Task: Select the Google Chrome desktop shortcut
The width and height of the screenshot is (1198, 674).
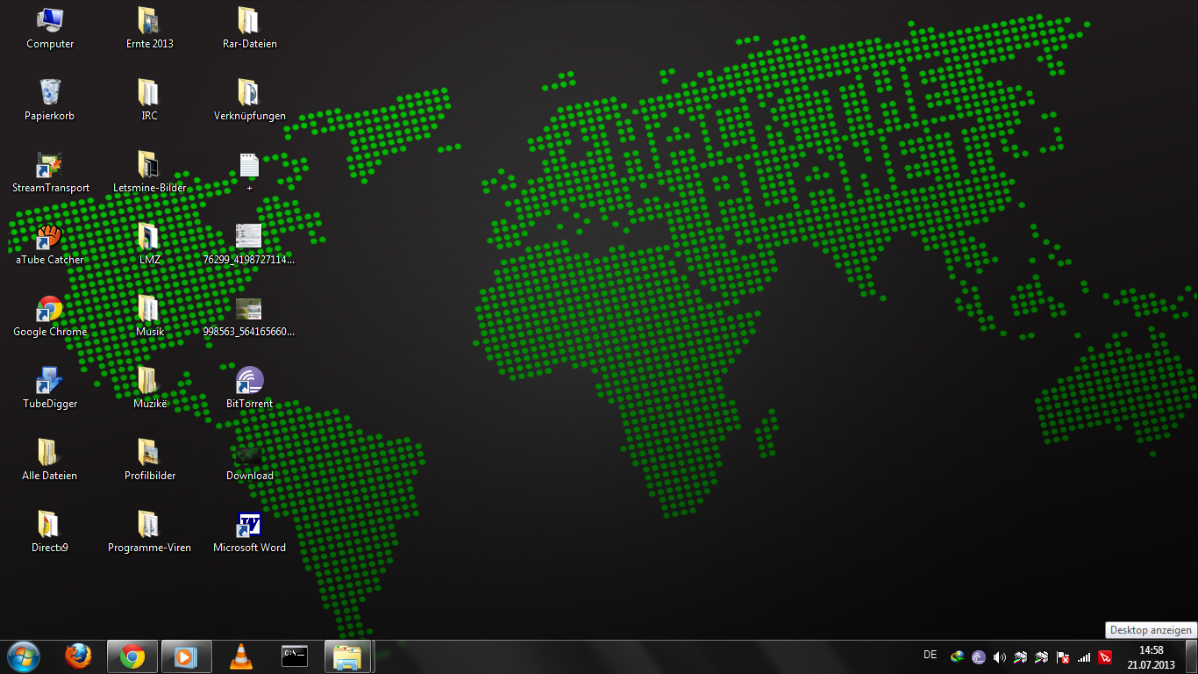Action: (x=50, y=309)
